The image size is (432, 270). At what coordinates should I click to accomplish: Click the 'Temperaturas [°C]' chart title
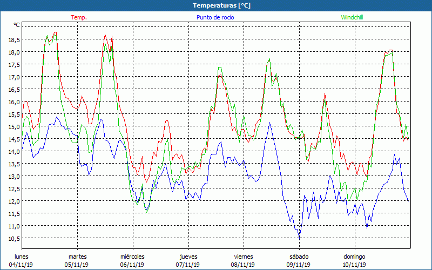pos(221,5)
